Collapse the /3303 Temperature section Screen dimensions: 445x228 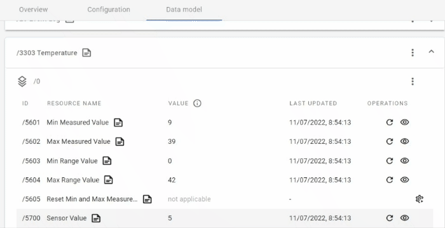click(431, 51)
